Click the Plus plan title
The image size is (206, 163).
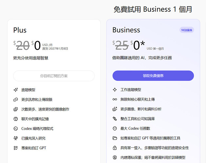[20, 30]
